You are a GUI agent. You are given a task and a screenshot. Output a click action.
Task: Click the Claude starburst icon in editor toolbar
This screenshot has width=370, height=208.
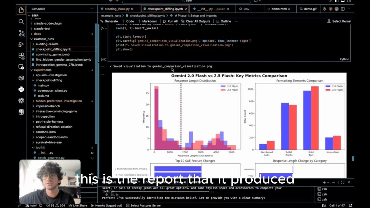coord(330,9)
